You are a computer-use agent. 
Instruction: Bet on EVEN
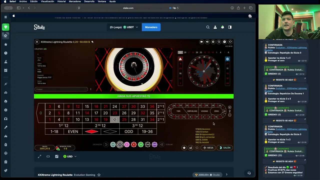pos(73,131)
